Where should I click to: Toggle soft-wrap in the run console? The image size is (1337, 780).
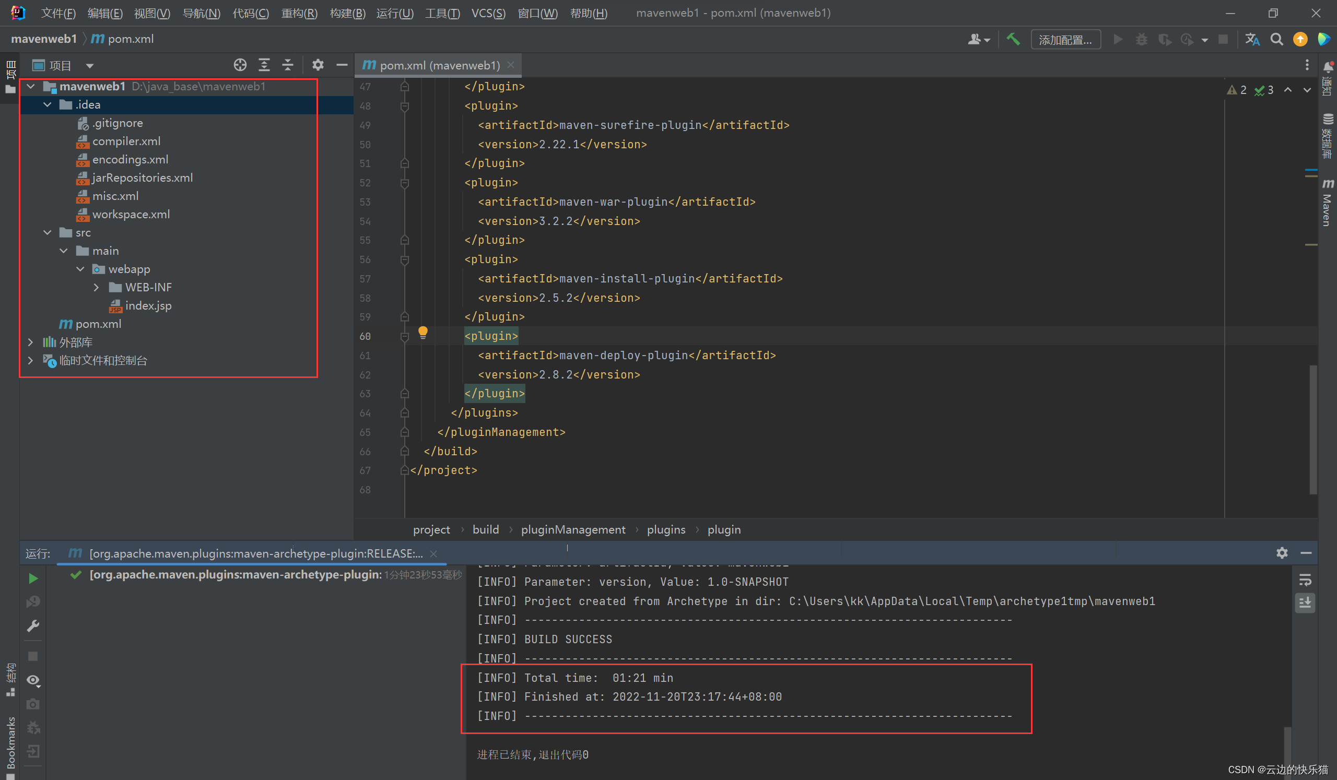(x=1305, y=580)
